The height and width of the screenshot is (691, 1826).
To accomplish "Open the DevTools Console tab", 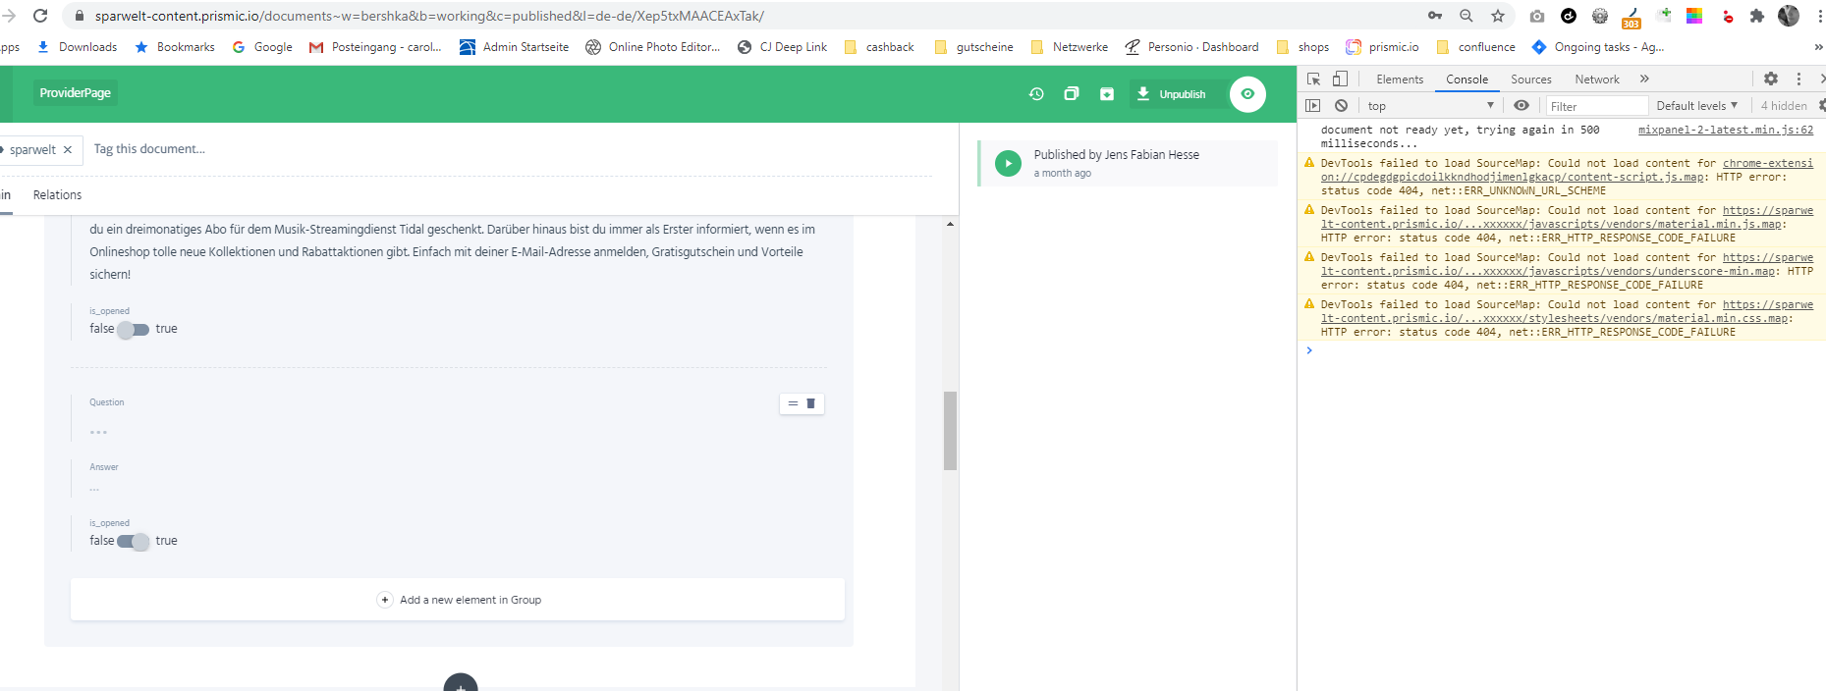I will (x=1466, y=80).
